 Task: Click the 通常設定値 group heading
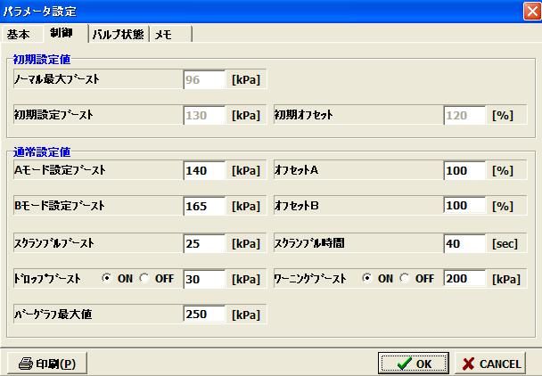pyautogui.click(x=42, y=151)
